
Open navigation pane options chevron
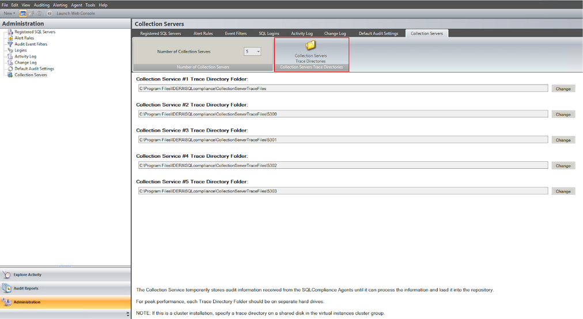pos(127,314)
